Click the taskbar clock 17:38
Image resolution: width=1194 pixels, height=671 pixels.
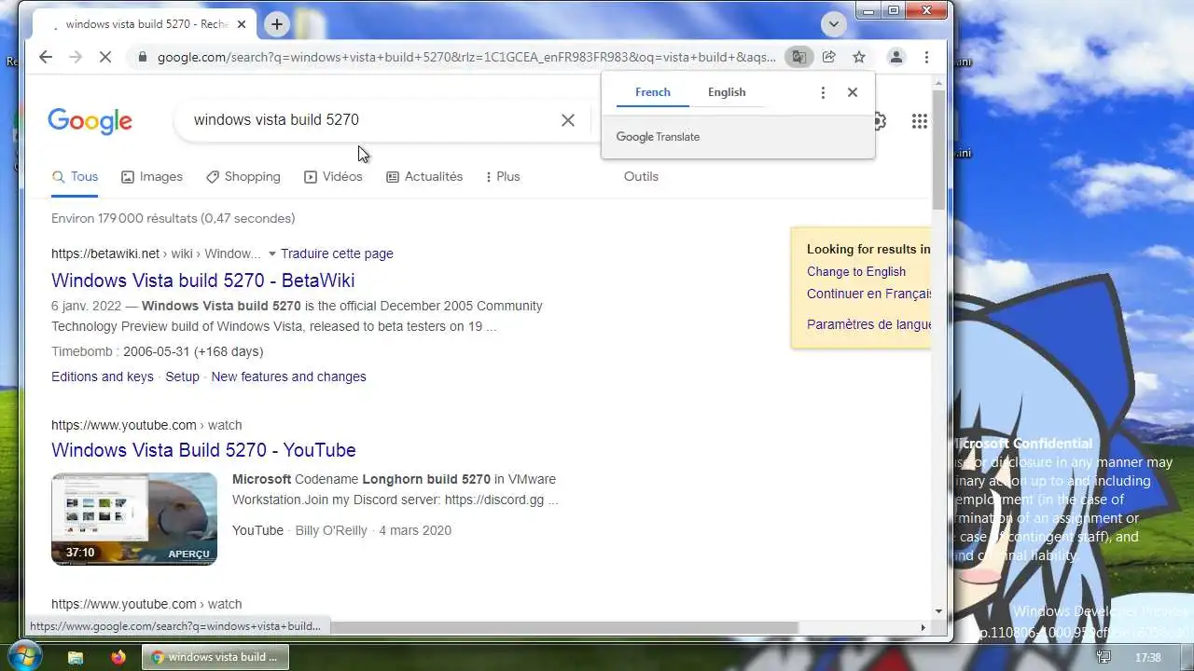point(1148,657)
